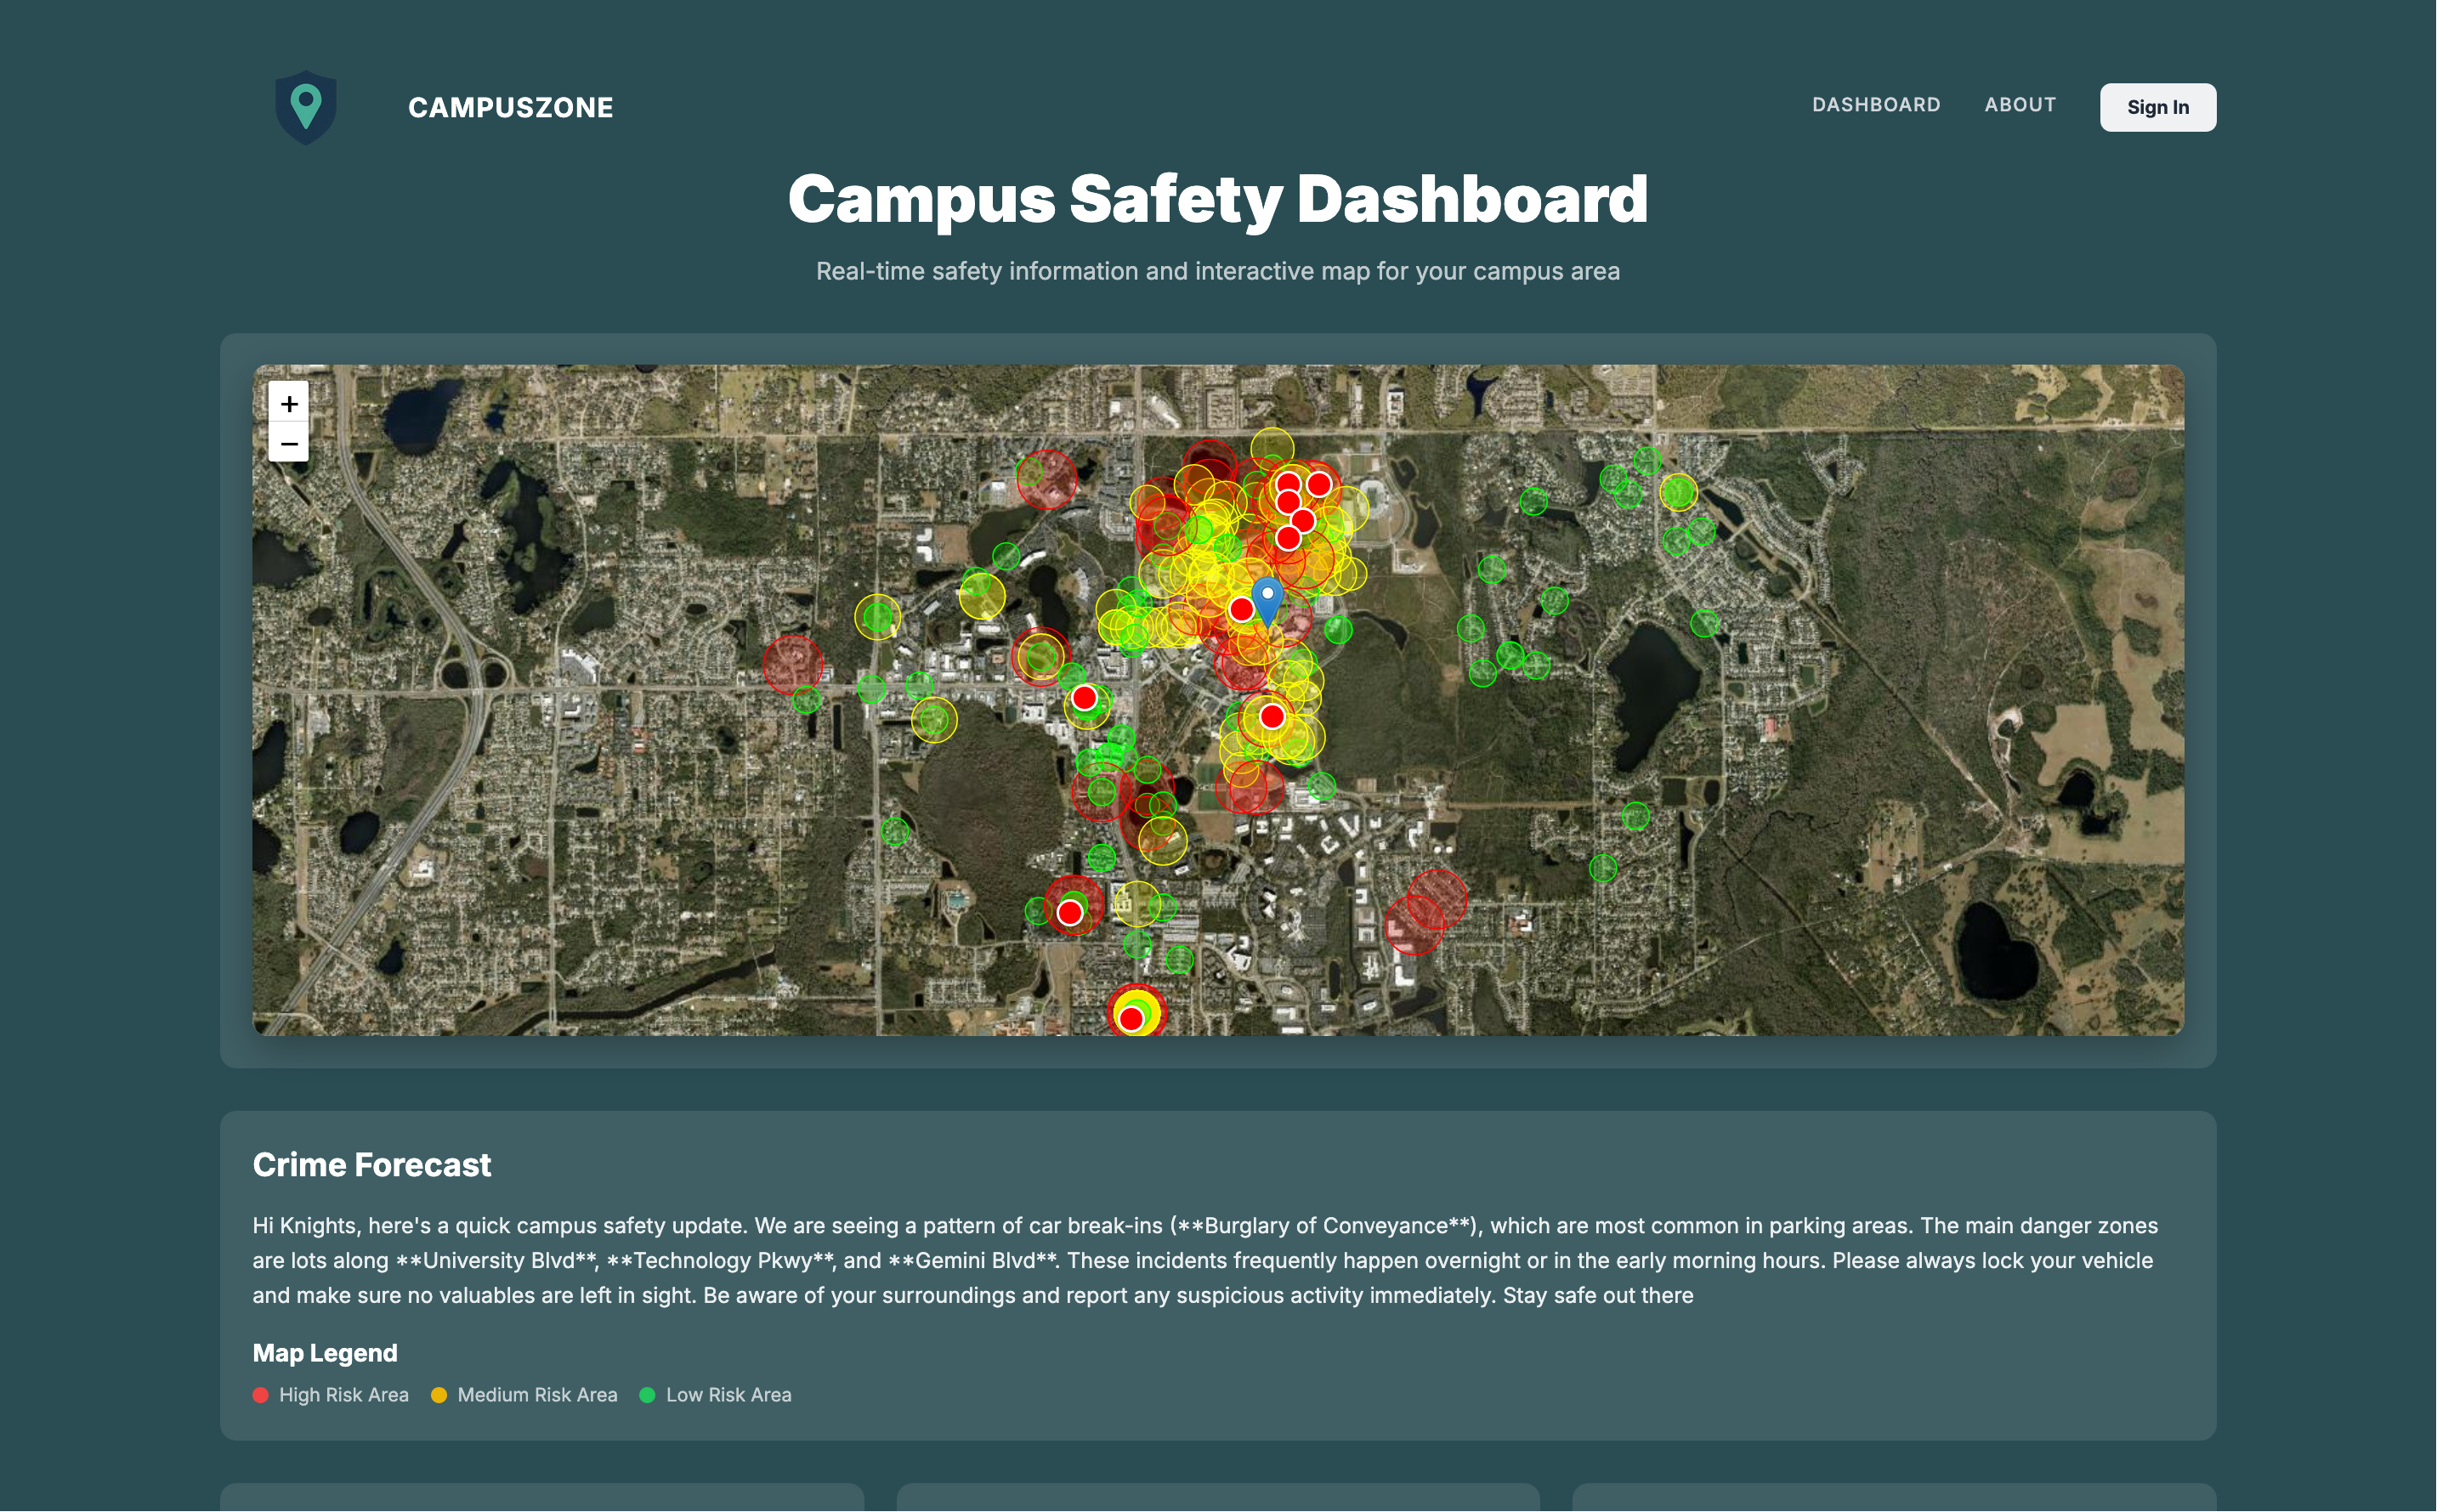Click the red High Risk legend dot
The width and height of the screenshot is (2437, 1512).
[261, 1395]
